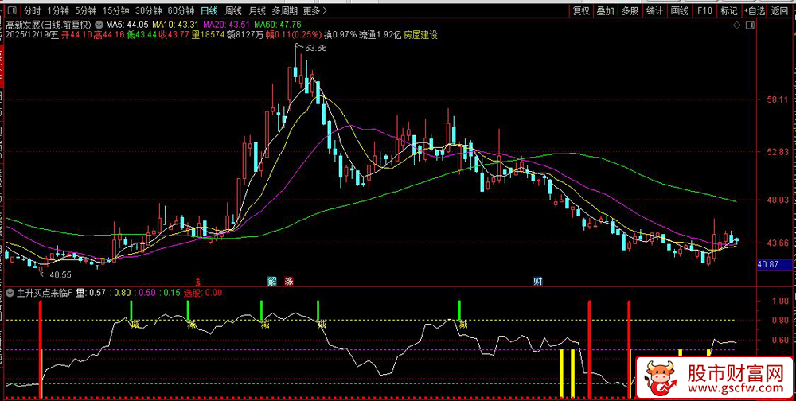Click the blue 财 marker on chart
Image resolution: width=796 pixels, height=401 pixels.
click(x=538, y=281)
